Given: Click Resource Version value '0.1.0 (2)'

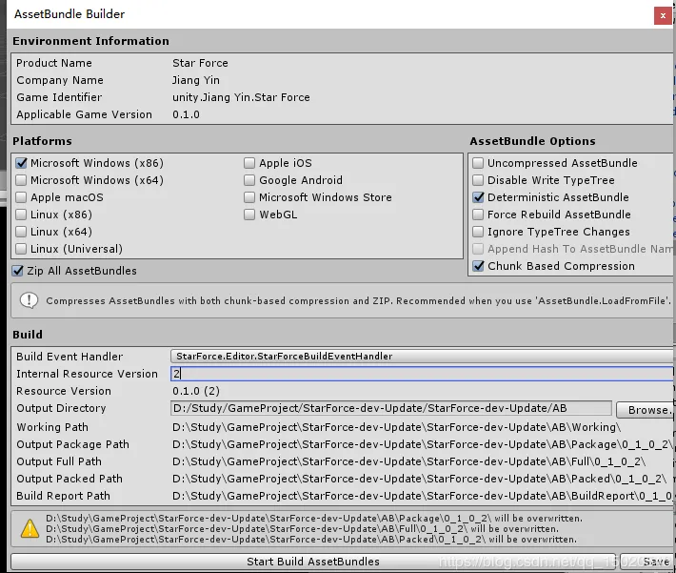Looking at the screenshot, I should click(196, 391).
